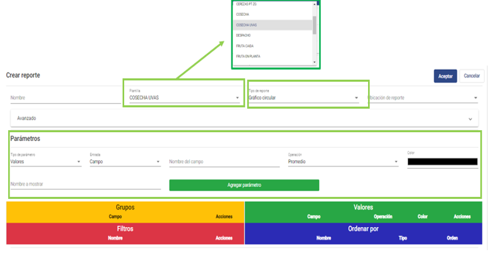This screenshot has height=258, width=491.
Task: Open the Tipo de parámetro dropdown
Action: [45, 162]
